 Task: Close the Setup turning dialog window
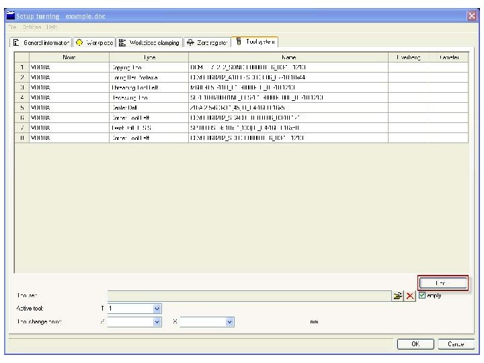[x=472, y=15]
